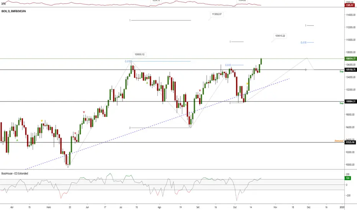Click the 93525.90 weekly line price tag
The image size is (357, 210).
tap(350, 142)
